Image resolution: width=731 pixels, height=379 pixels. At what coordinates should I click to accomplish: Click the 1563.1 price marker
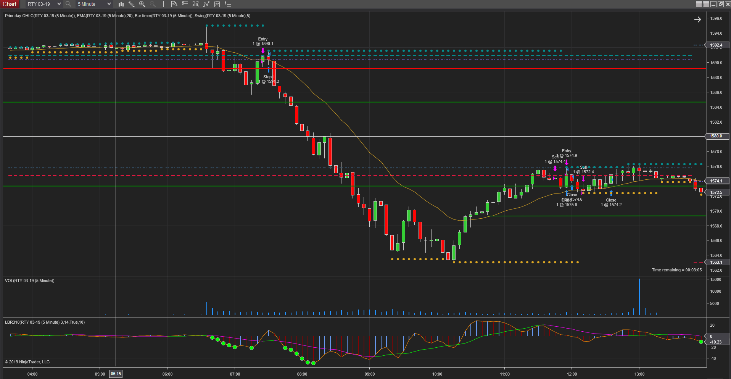[716, 262]
